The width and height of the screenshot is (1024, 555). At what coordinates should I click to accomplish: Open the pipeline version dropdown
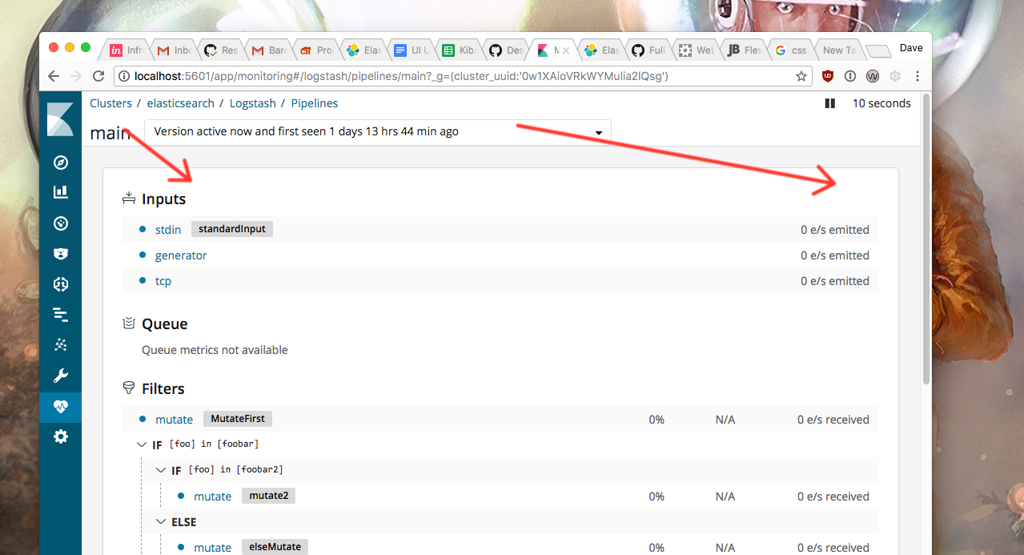click(377, 132)
